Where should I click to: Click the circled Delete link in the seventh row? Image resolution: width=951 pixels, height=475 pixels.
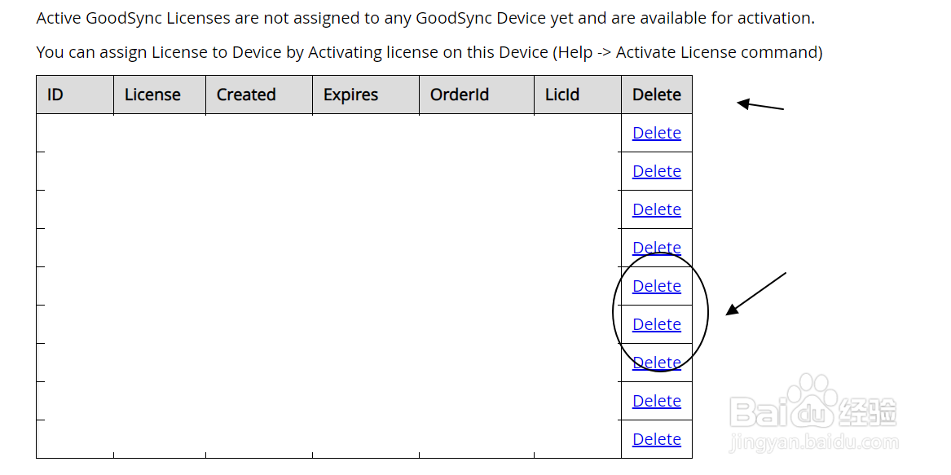point(656,363)
